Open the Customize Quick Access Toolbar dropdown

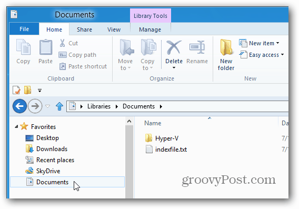point(39,91)
